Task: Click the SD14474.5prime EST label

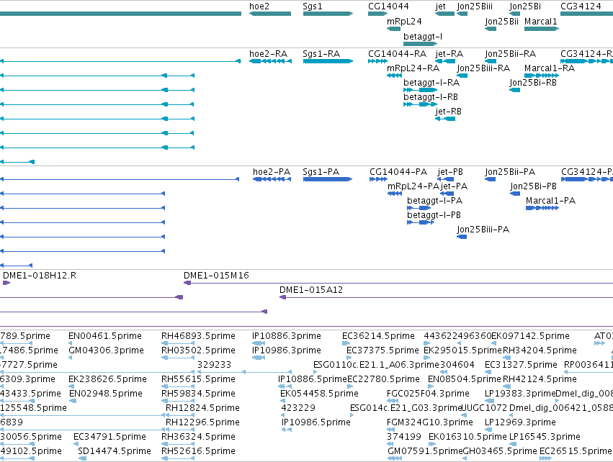Action: coord(115,451)
